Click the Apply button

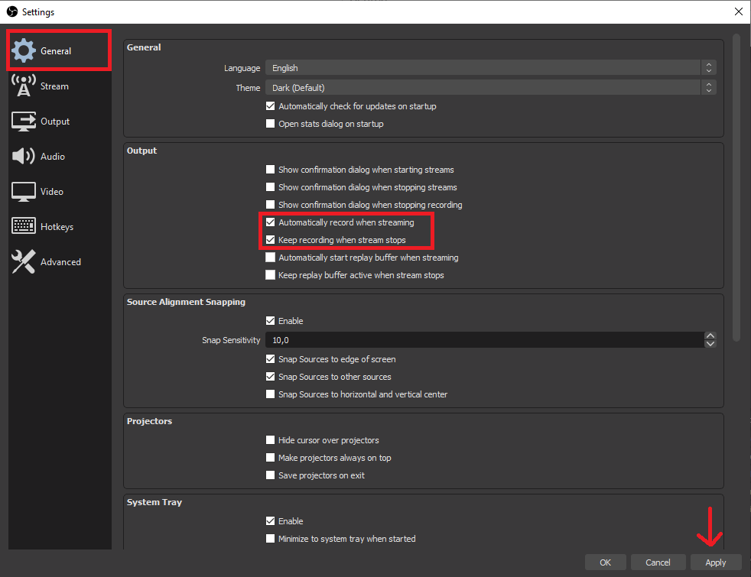[x=715, y=562]
